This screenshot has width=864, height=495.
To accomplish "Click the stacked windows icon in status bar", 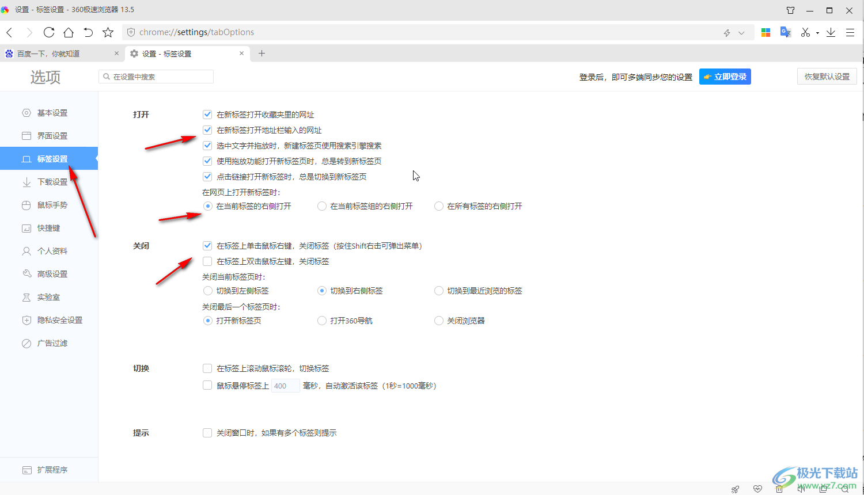I will coord(823,489).
